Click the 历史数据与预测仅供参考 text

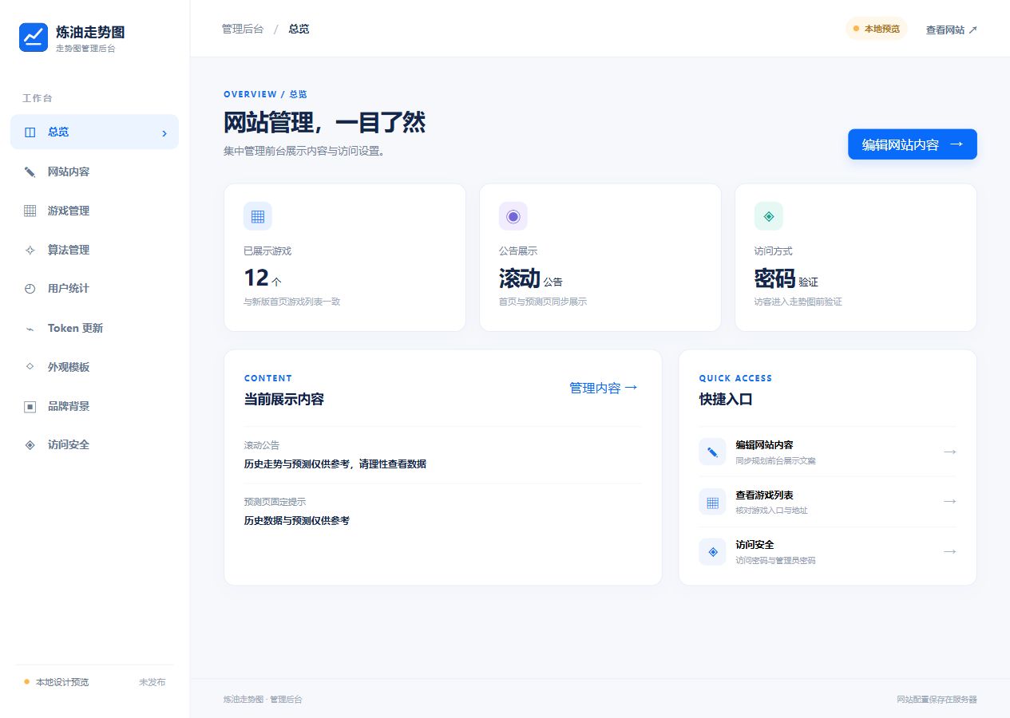tap(297, 520)
